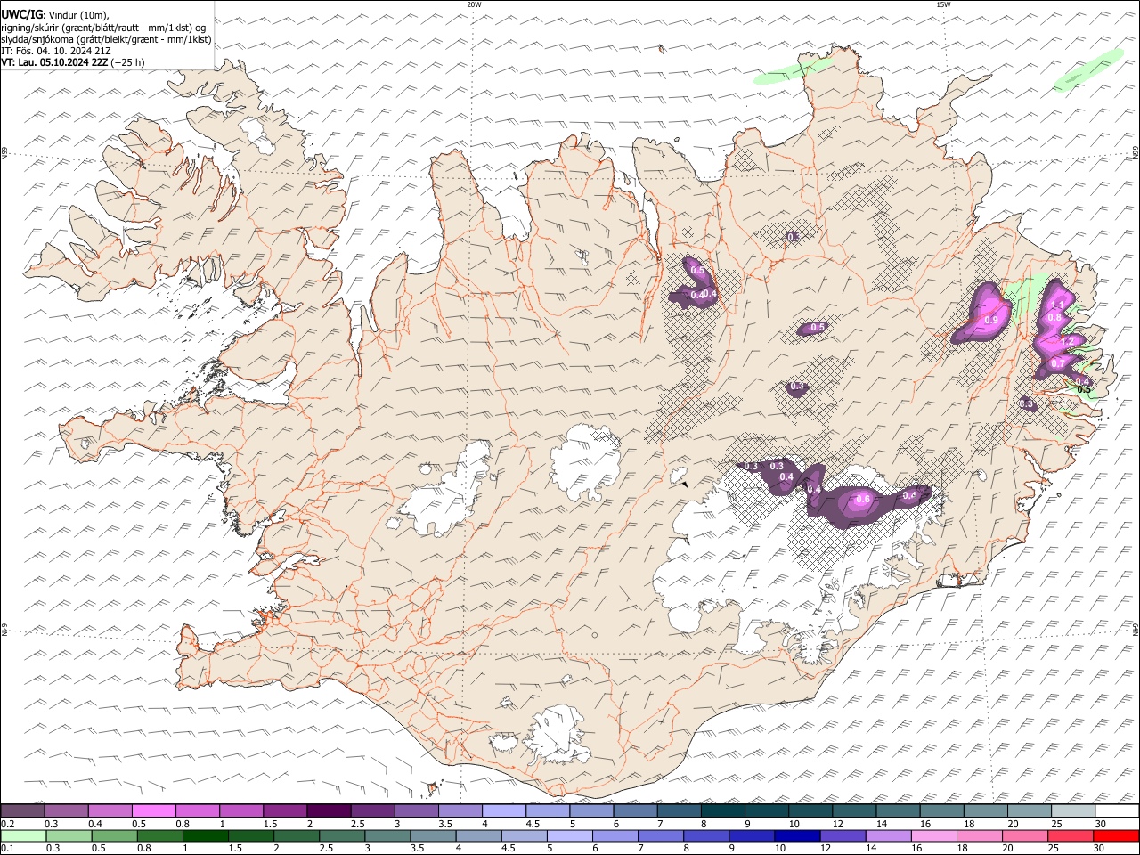Select deep blue bottom-row swatch labeled 10
Screen dimensions: 1140x855
[797, 836]
